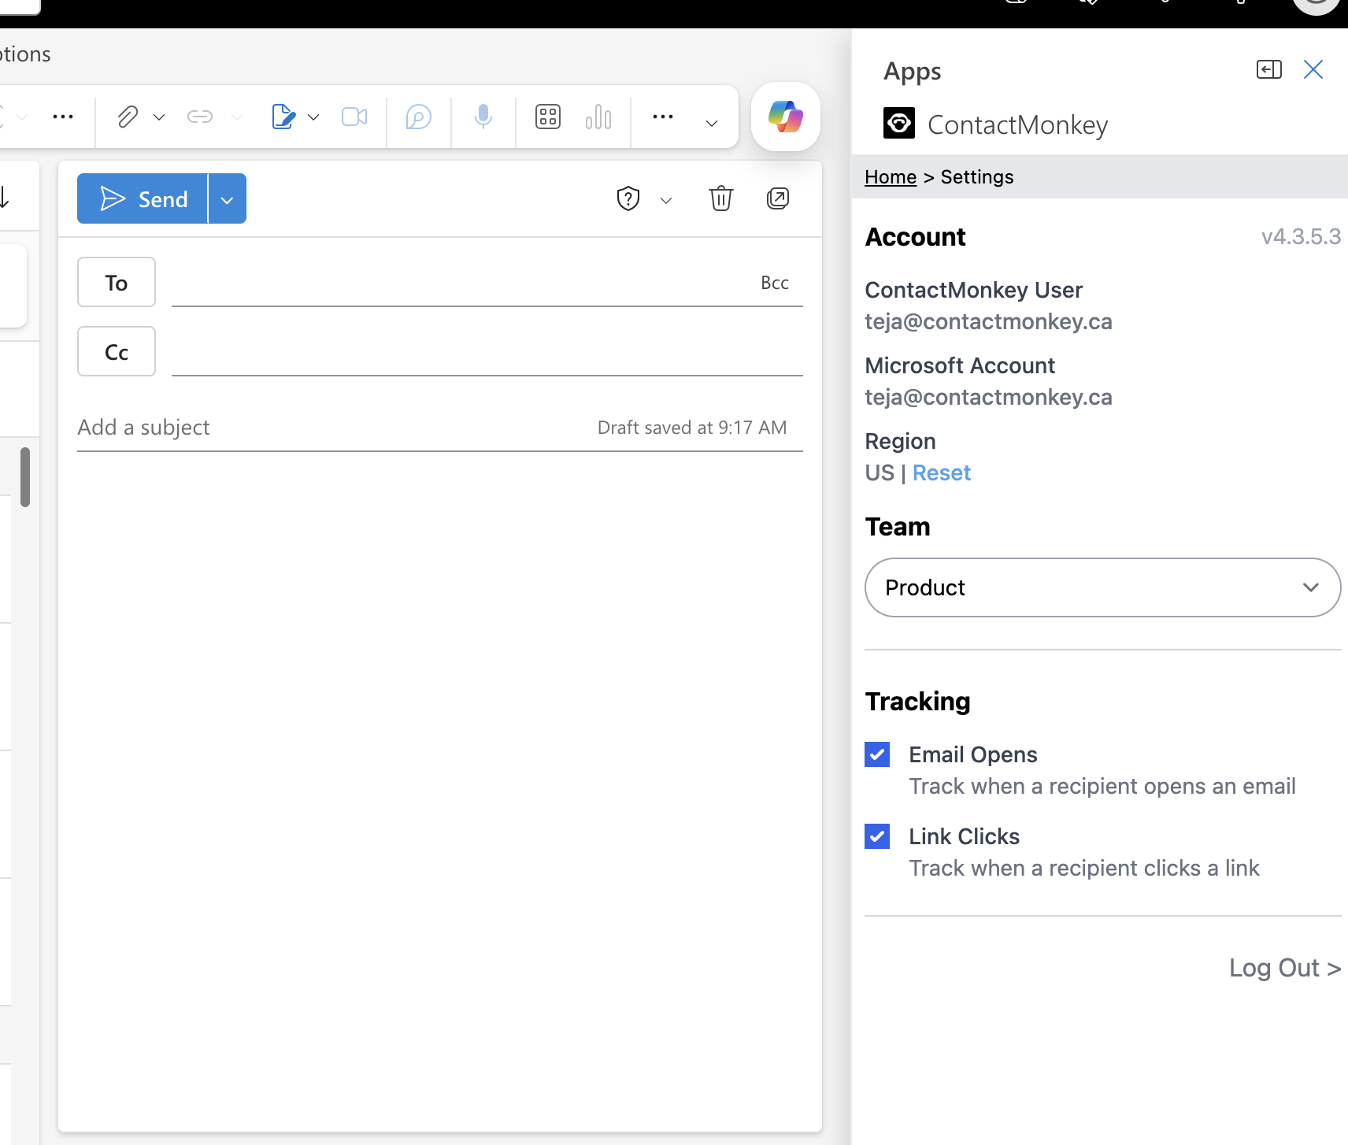Click the Signature pen-and-page icon
The image size is (1348, 1145).
point(283,117)
